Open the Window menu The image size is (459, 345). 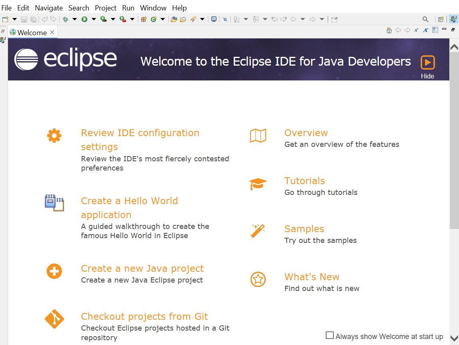[x=153, y=8]
